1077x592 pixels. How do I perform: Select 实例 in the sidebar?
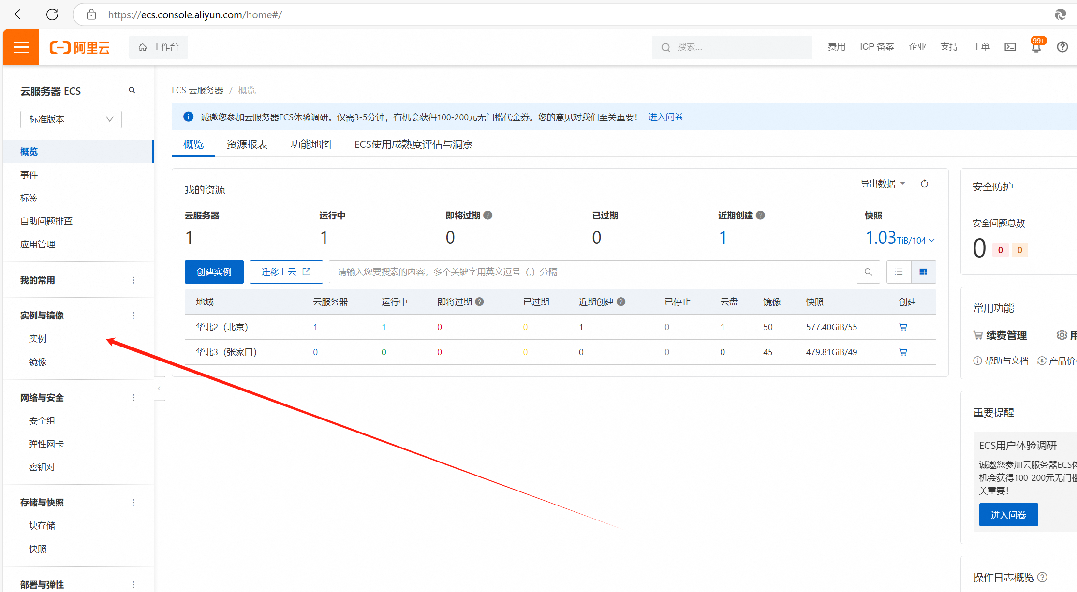pos(38,339)
